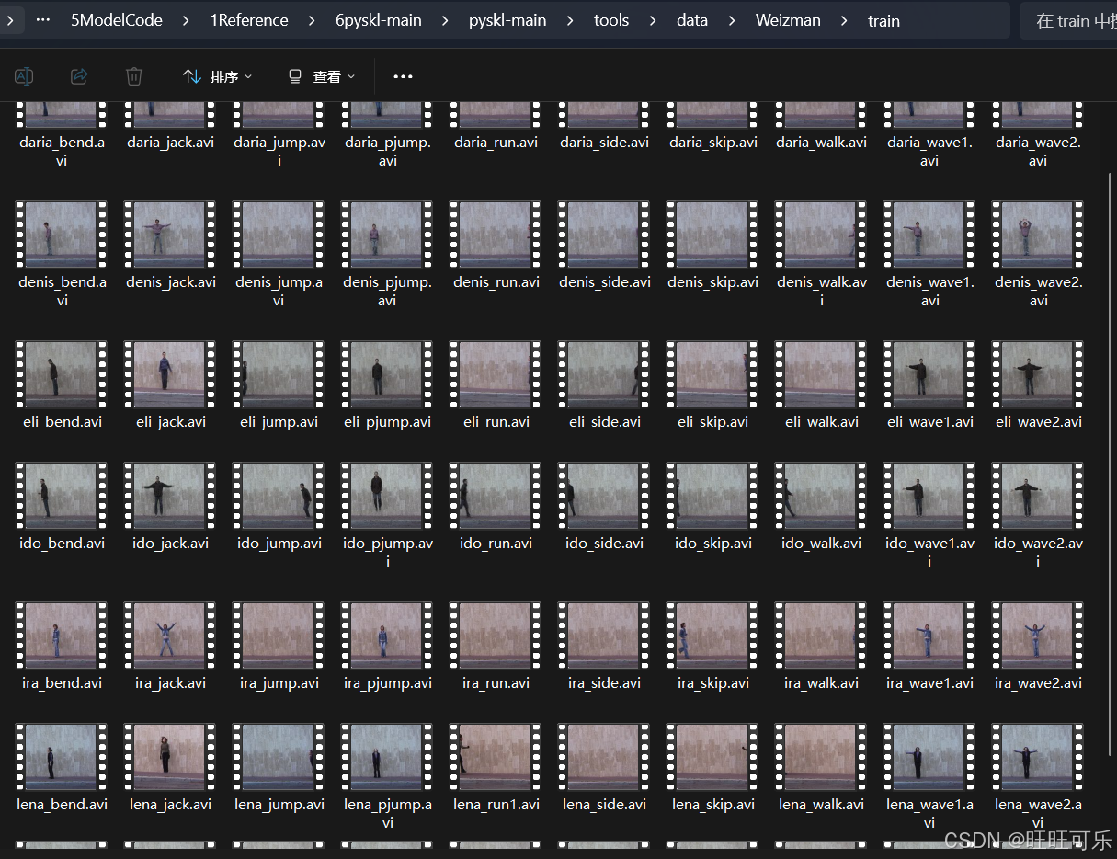Expand chevron after tools in the breadcrumb

click(654, 20)
